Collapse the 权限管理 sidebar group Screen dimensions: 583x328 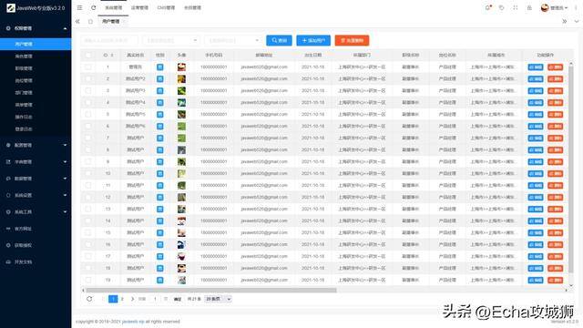coord(36,28)
